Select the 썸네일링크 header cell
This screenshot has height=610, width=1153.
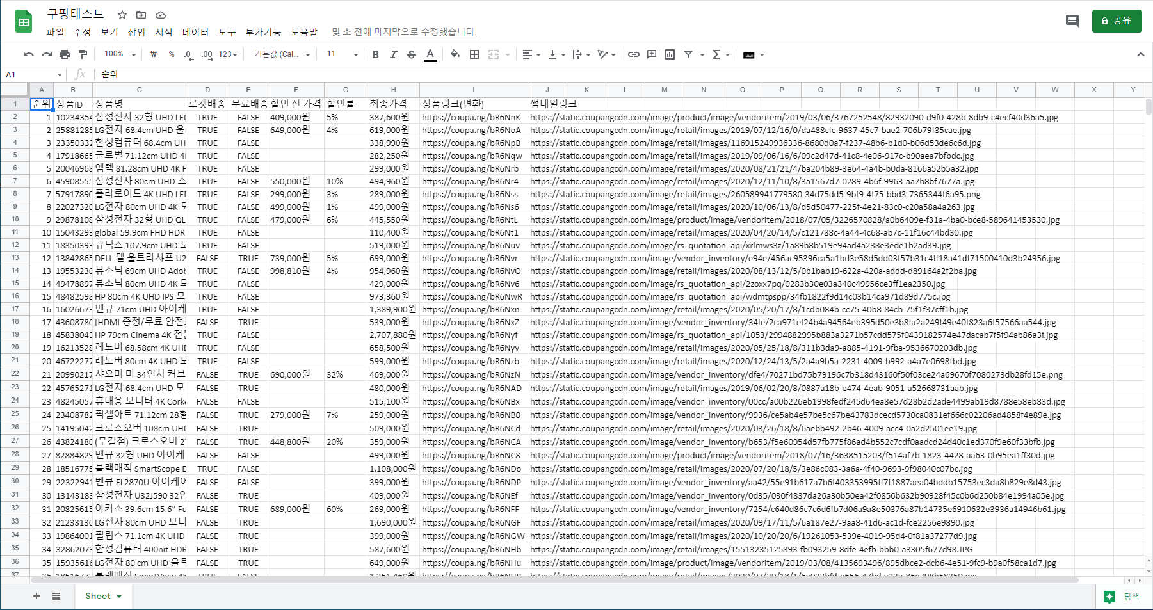coord(547,104)
